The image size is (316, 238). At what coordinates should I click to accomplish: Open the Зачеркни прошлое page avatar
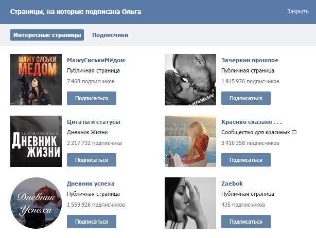coord(190,80)
